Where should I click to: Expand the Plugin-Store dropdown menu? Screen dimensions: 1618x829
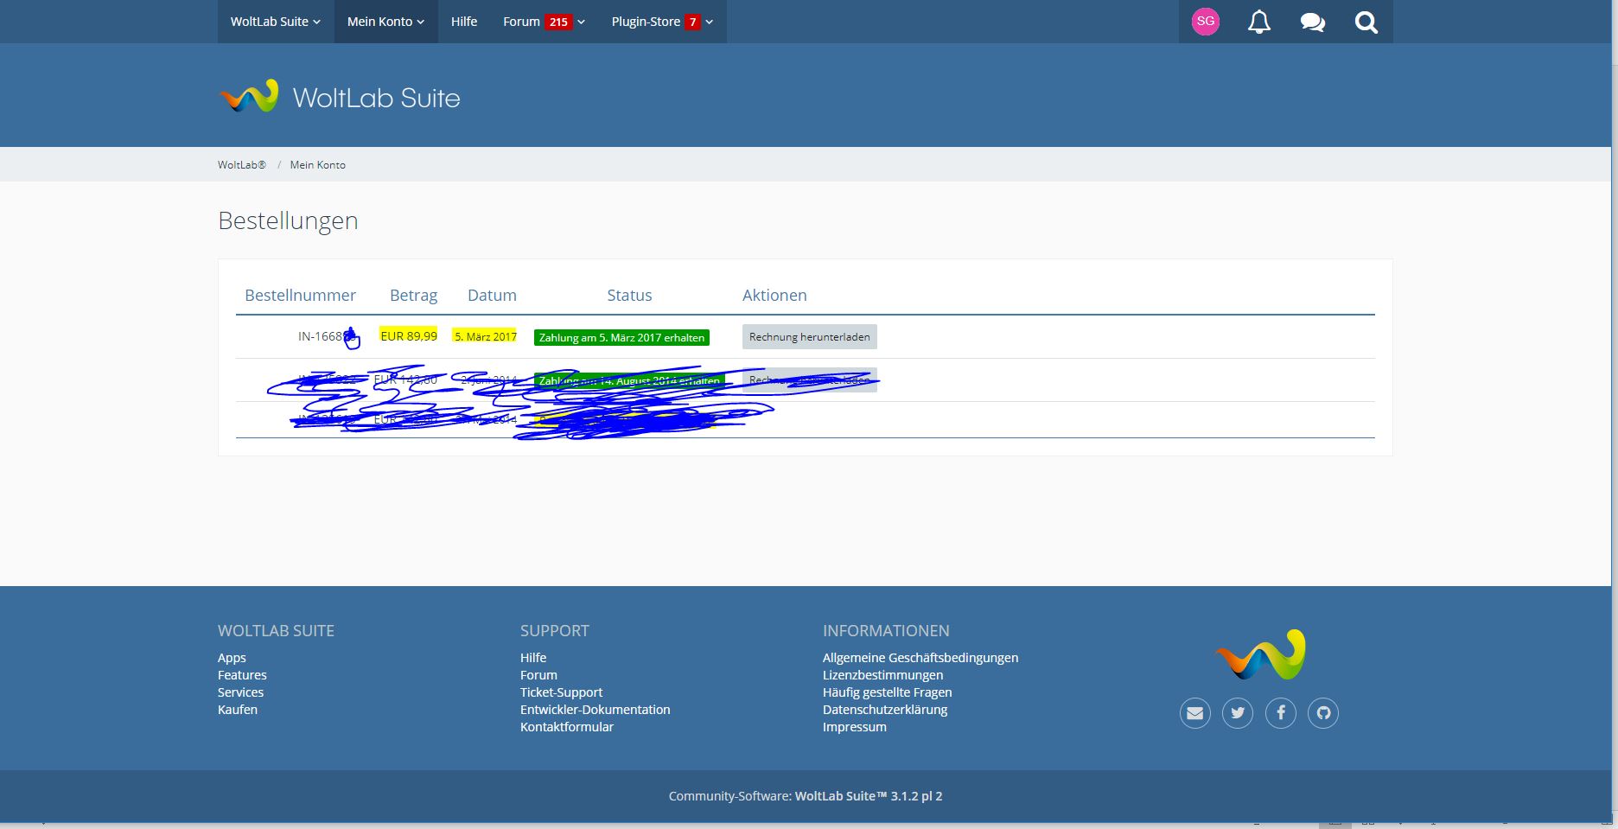click(x=662, y=22)
